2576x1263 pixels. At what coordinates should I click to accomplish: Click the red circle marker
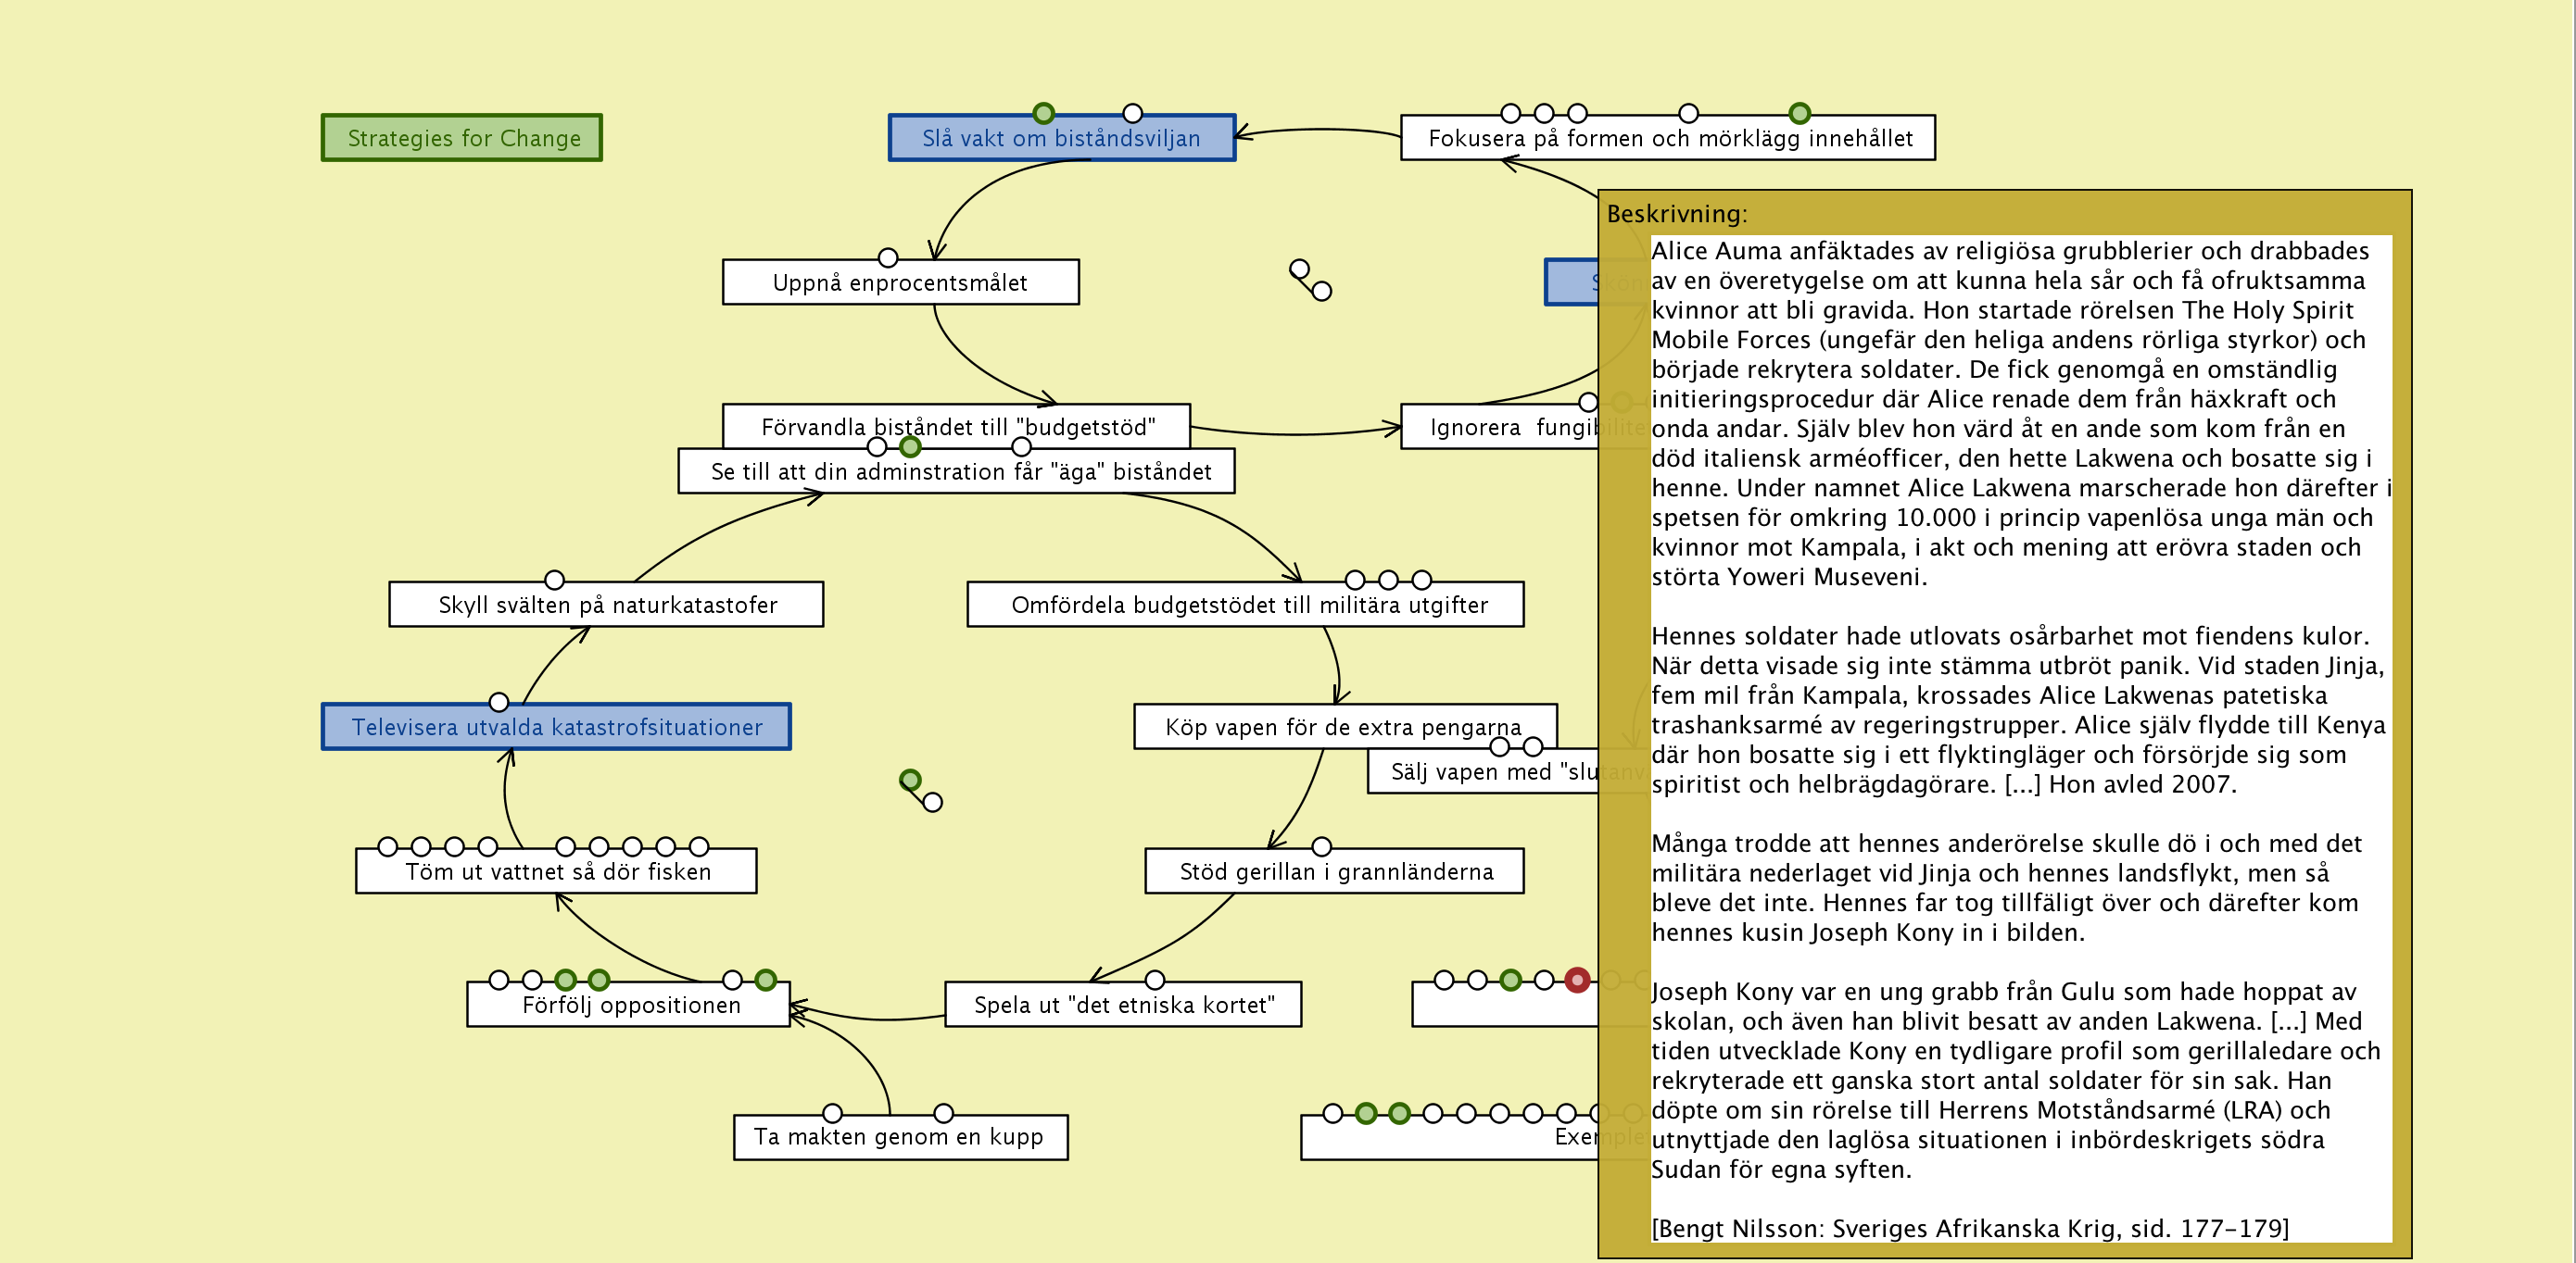(1577, 981)
